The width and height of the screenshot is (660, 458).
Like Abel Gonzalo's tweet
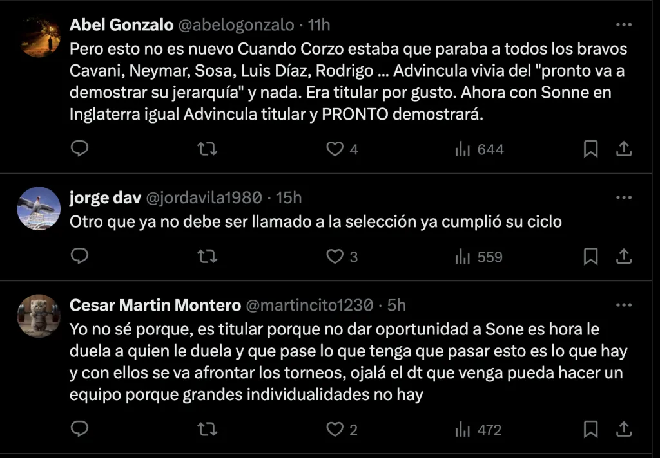[x=335, y=149]
